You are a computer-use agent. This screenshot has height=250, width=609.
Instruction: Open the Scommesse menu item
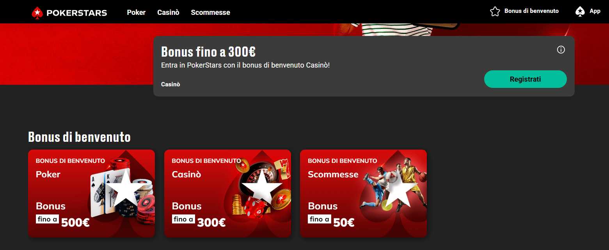(x=210, y=12)
